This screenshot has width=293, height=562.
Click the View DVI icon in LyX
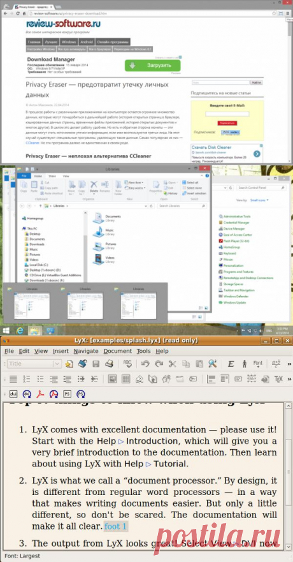coord(13,394)
